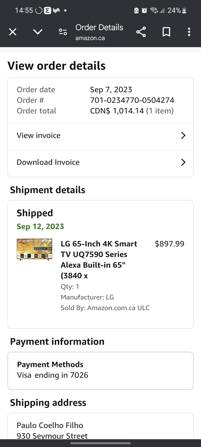Tap the Payment Methods Visa card box

pos(100,371)
